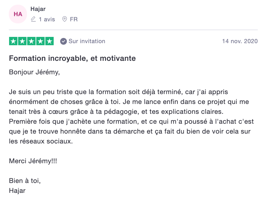Open review title "Formation incroyable, et motivante"
Image resolution: width=265 pixels, height=197 pixels.
click(72, 58)
